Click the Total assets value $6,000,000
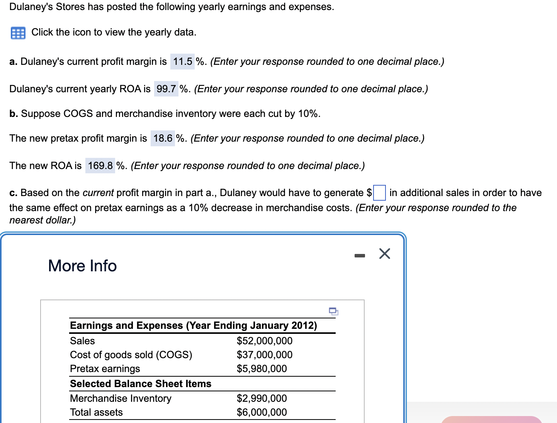Image resolution: width=557 pixels, height=423 pixels. 262,412
